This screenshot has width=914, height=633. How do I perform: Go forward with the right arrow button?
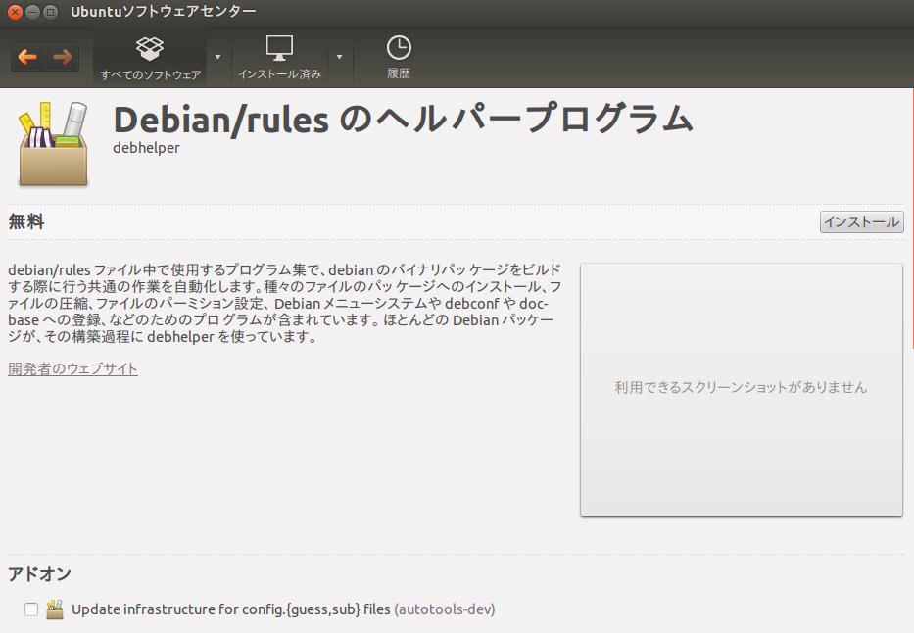63,57
